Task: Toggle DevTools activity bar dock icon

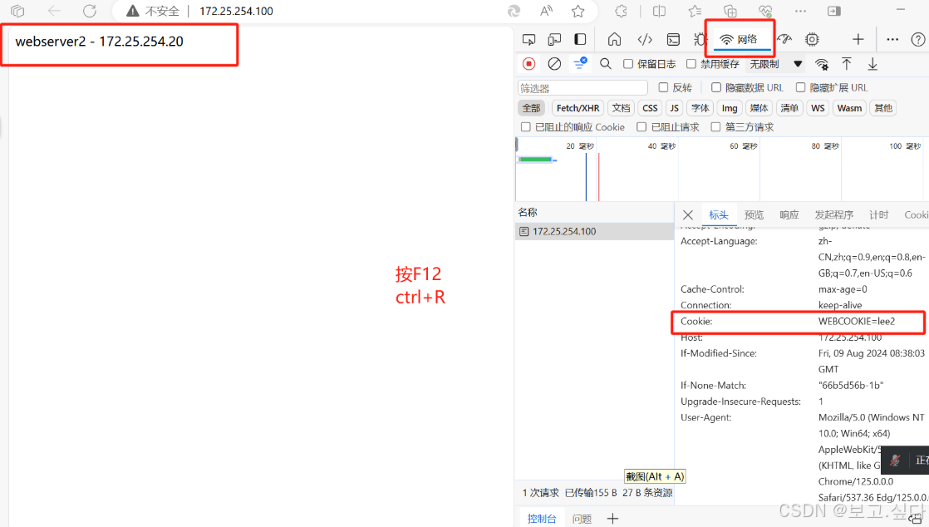Action: coord(580,39)
